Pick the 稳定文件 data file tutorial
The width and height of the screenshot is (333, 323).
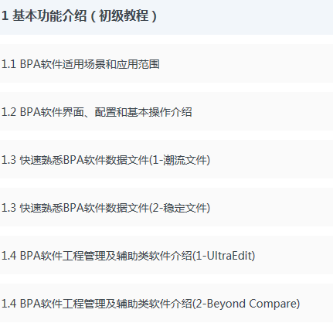click(x=166, y=207)
